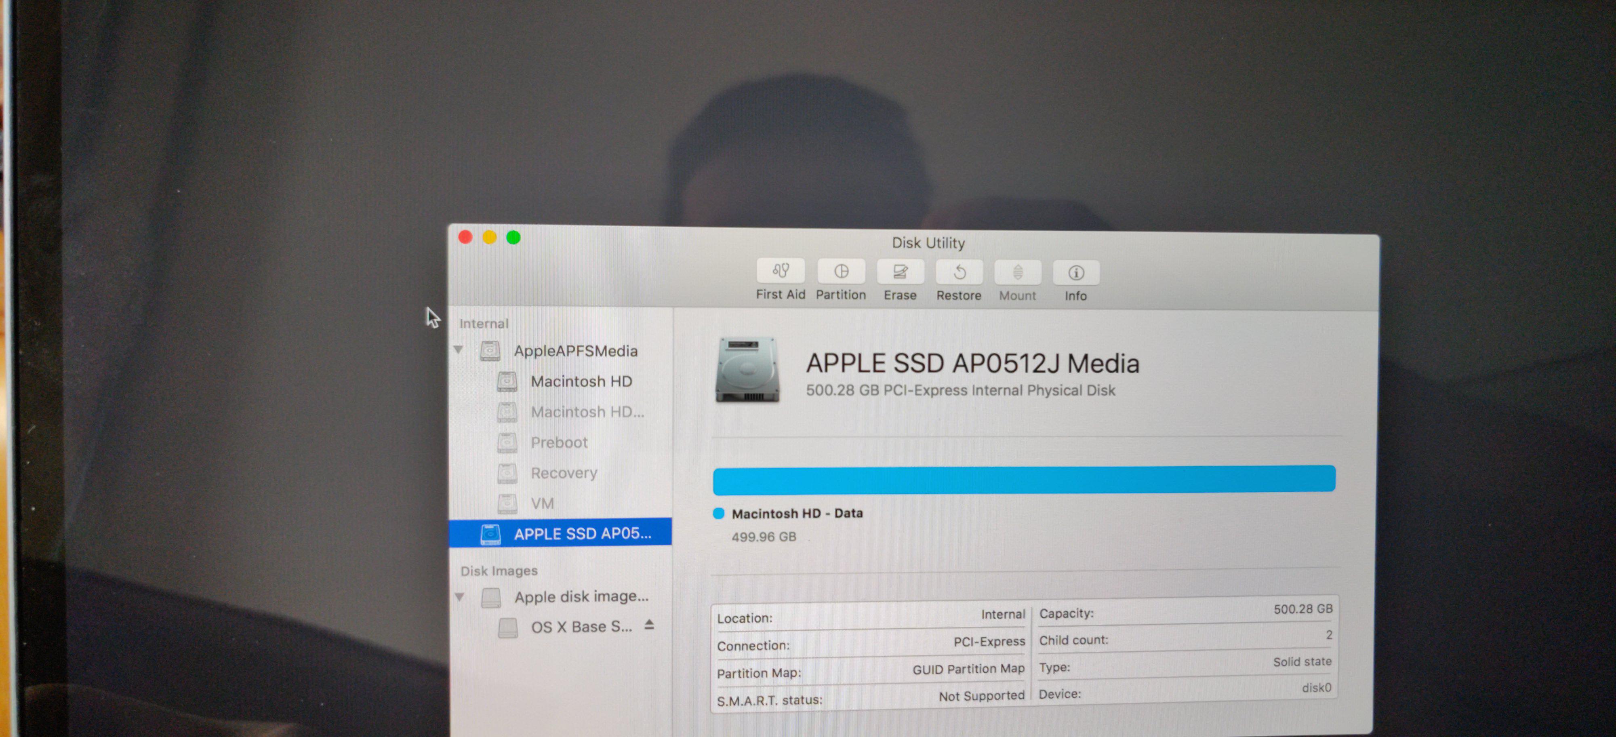The width and height of the screenshot is (1616, 737).
Task: Select the AppleAPFSMedia container
Action: coord(575,351)
